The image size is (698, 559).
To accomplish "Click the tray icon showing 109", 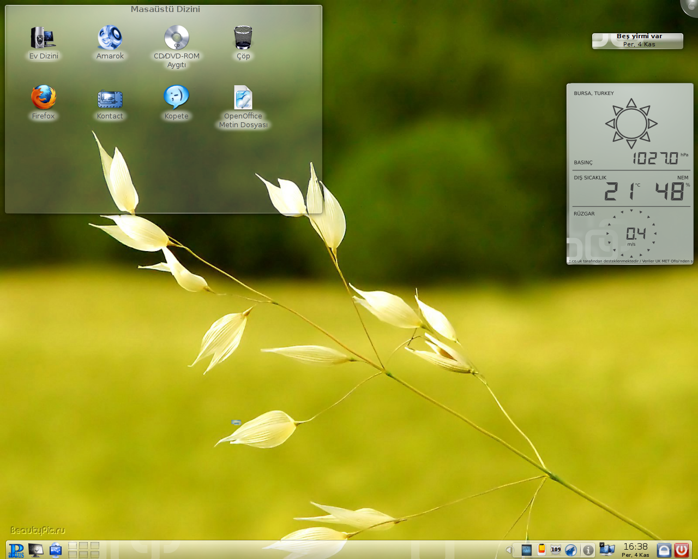I will (x=556, y=550).
